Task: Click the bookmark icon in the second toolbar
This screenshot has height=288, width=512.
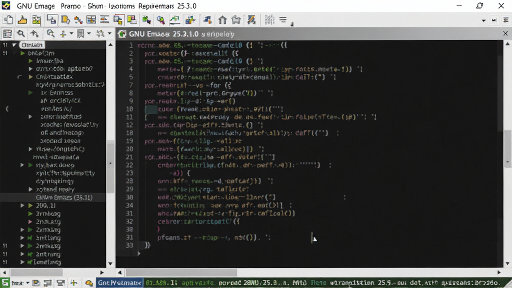Action: point(80,33)
